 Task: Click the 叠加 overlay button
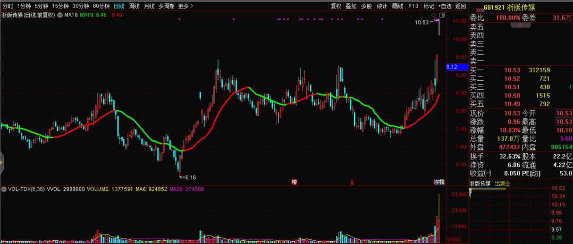(351, 6)
